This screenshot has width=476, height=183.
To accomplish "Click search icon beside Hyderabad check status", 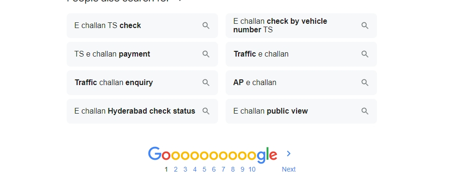I will [x=206, y=111].
